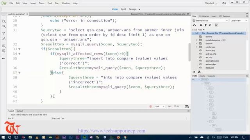Switch to CSS Designer tab
The image size is (250, 140).
225,16
